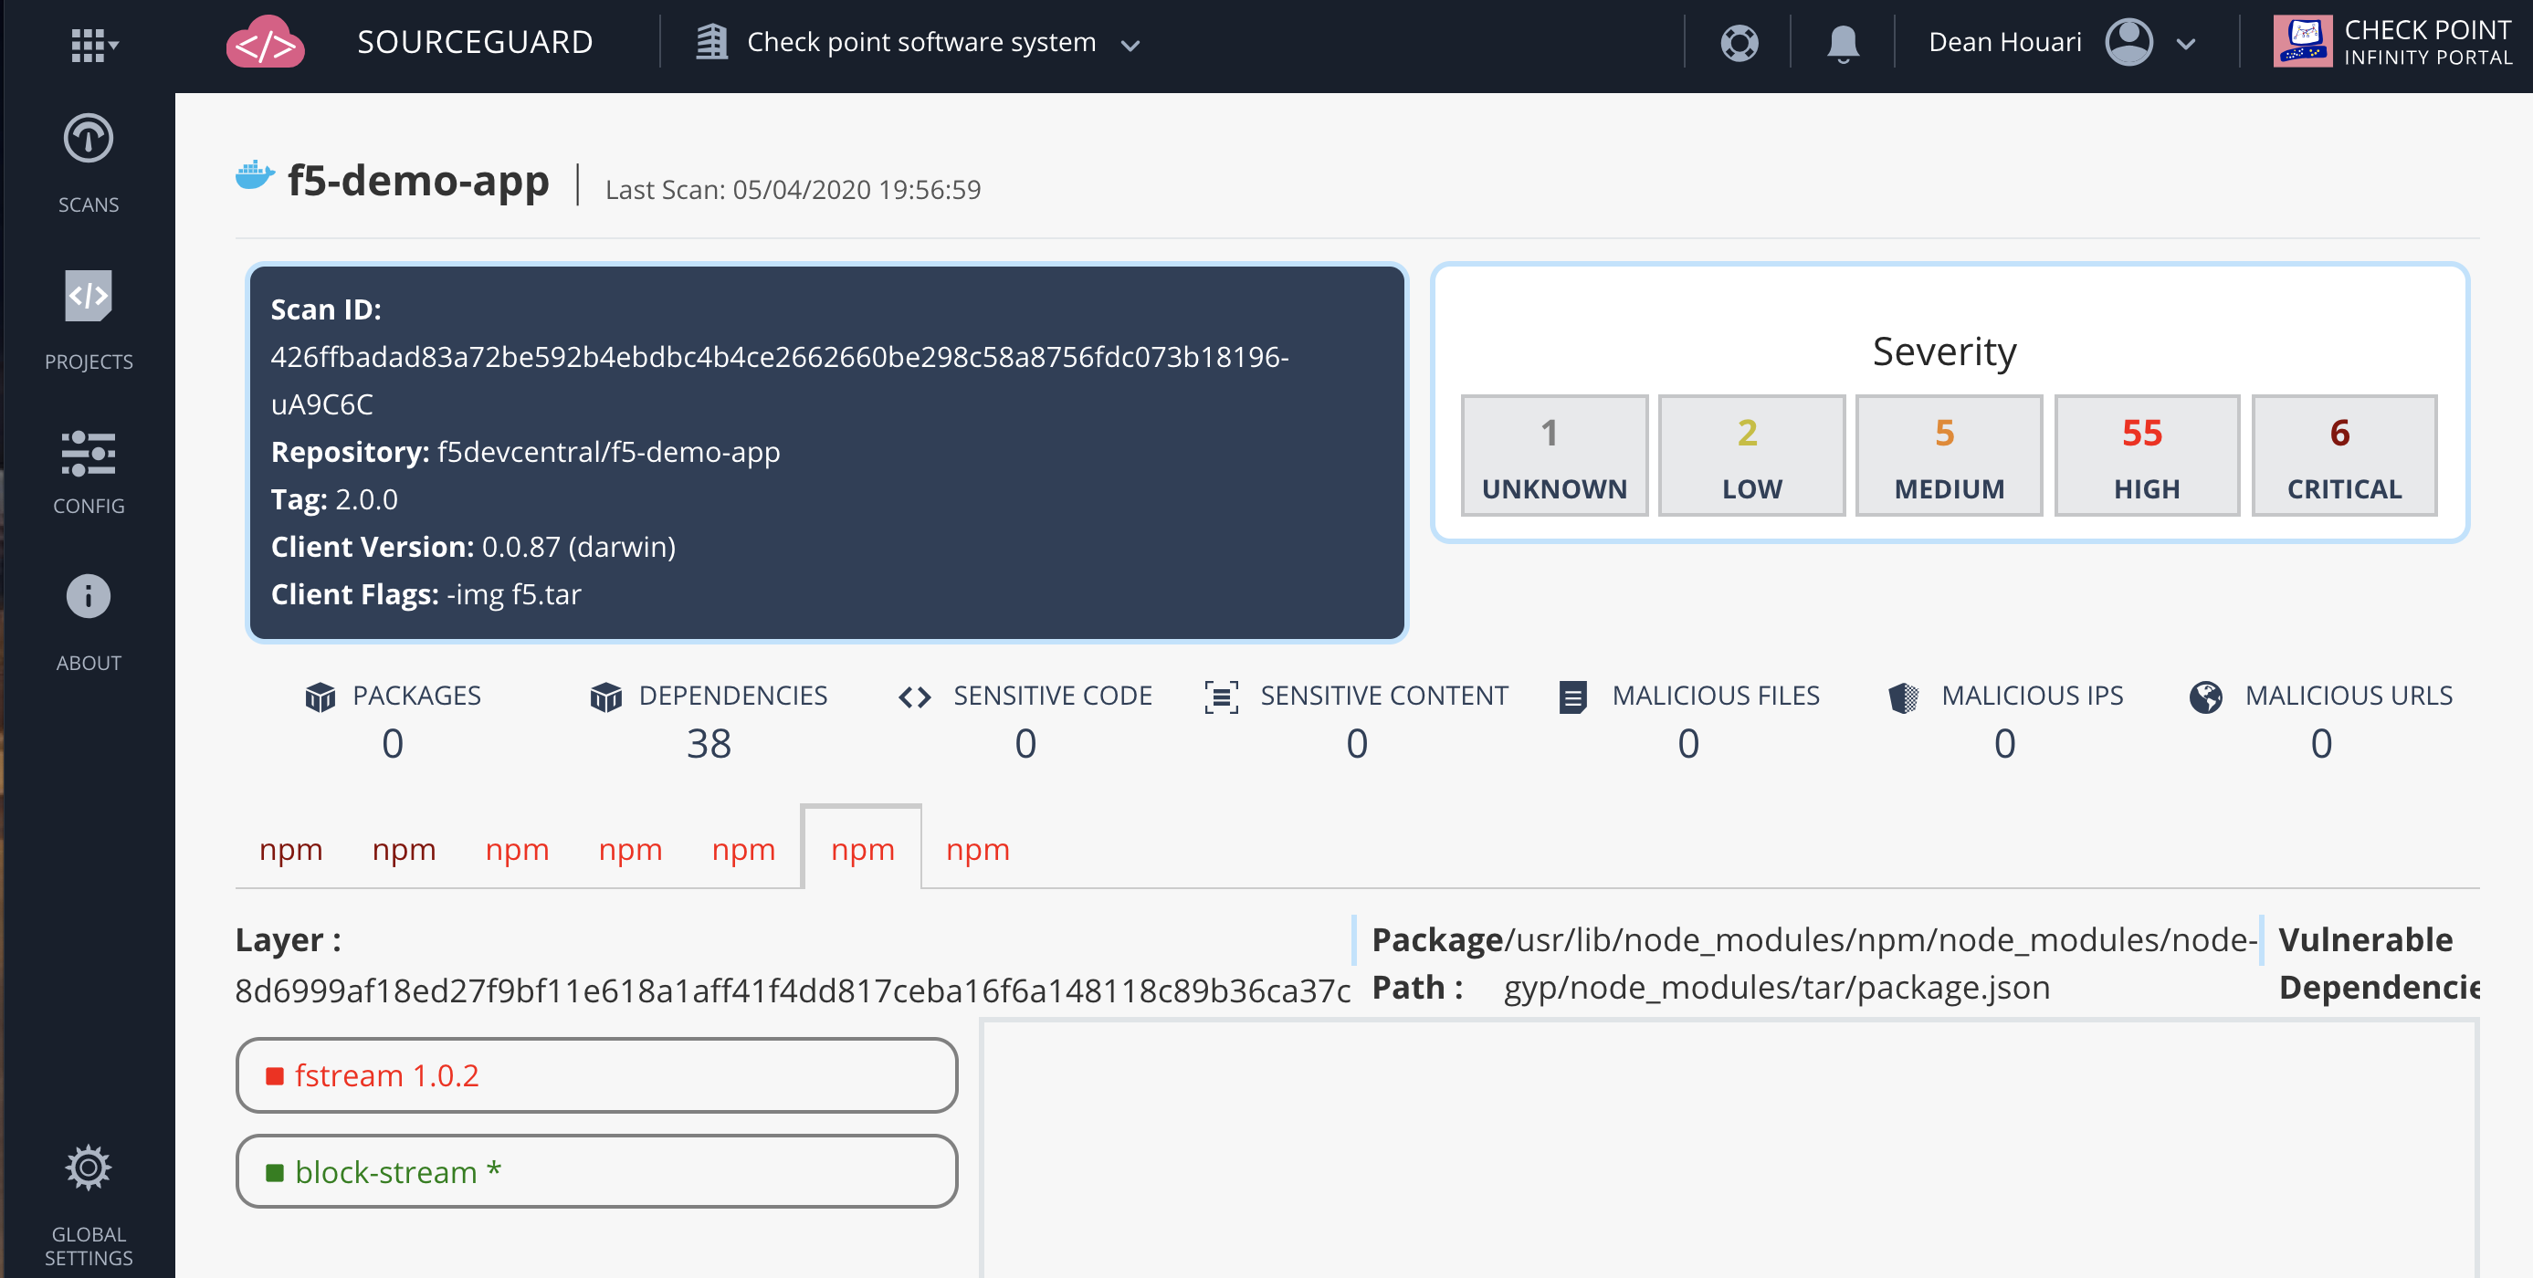Screen dimensions: 2533x1278
Task: Click the Repository f5devcentral/f5-demo-app text
Action: (525, 452)
